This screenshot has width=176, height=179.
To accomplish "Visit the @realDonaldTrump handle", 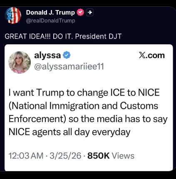I will coord(50,21).
